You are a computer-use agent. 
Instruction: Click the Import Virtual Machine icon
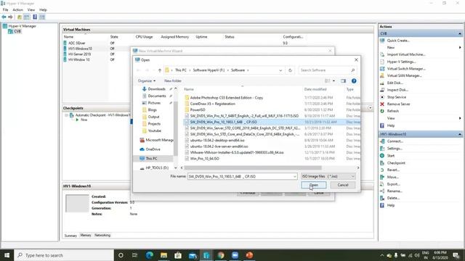(x=382, y=54)
